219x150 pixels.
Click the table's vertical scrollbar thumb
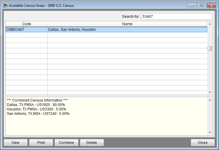(210, 48)
